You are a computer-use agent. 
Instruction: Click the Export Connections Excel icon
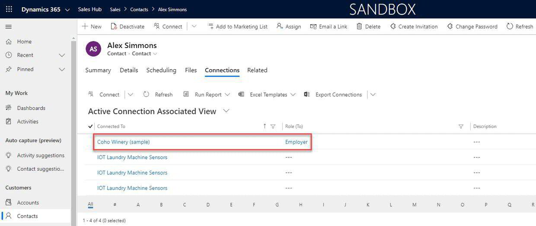[307, 94]
